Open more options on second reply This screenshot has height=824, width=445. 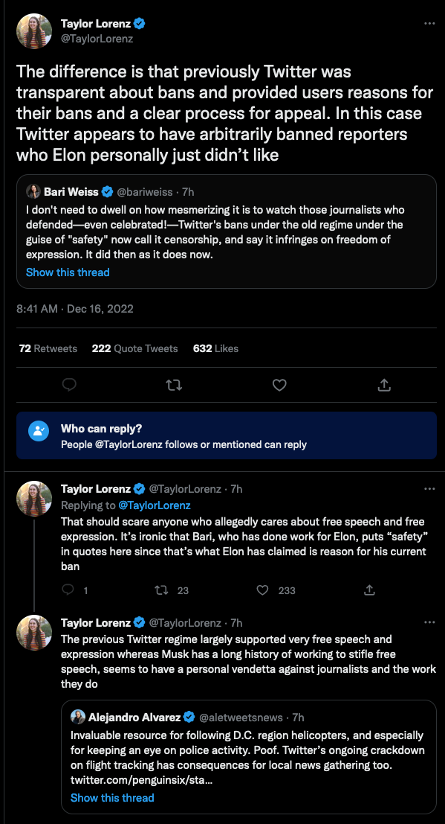pyautogui.click(x=429, y=623)
